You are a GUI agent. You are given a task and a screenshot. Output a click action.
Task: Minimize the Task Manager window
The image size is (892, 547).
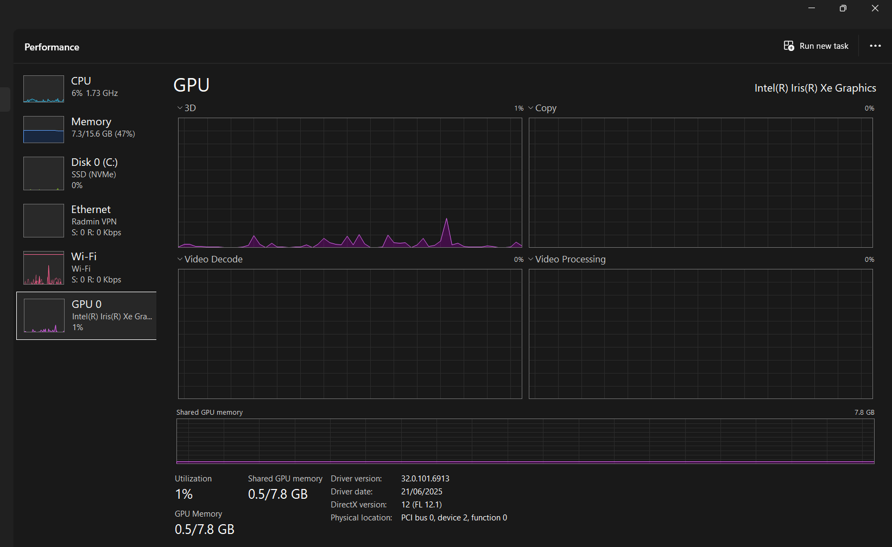coord(812,8)
